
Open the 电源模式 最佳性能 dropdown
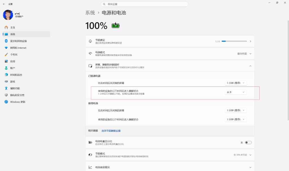(x=244, y=54)
